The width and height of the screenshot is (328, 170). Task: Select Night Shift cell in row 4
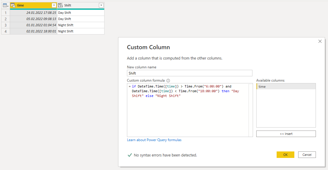pyautogui.click(x=81, y=31)
